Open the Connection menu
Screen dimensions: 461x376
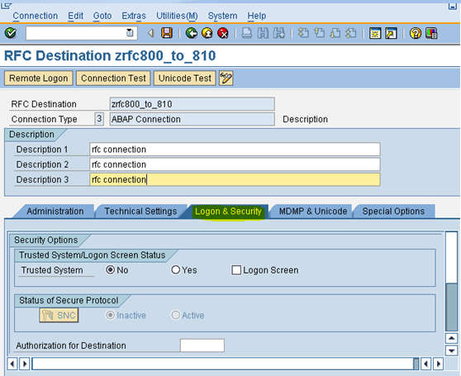point(36,16)
